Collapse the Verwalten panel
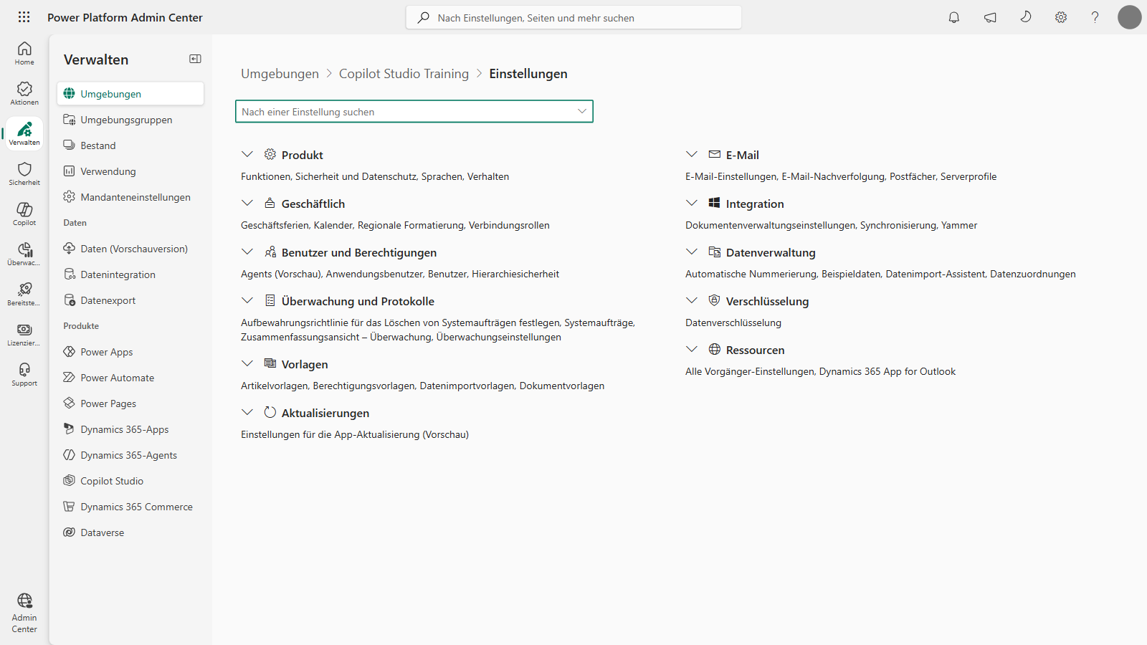Viewport: 1147px width, 645px height. pyautogui.click(x=195, y=59)
